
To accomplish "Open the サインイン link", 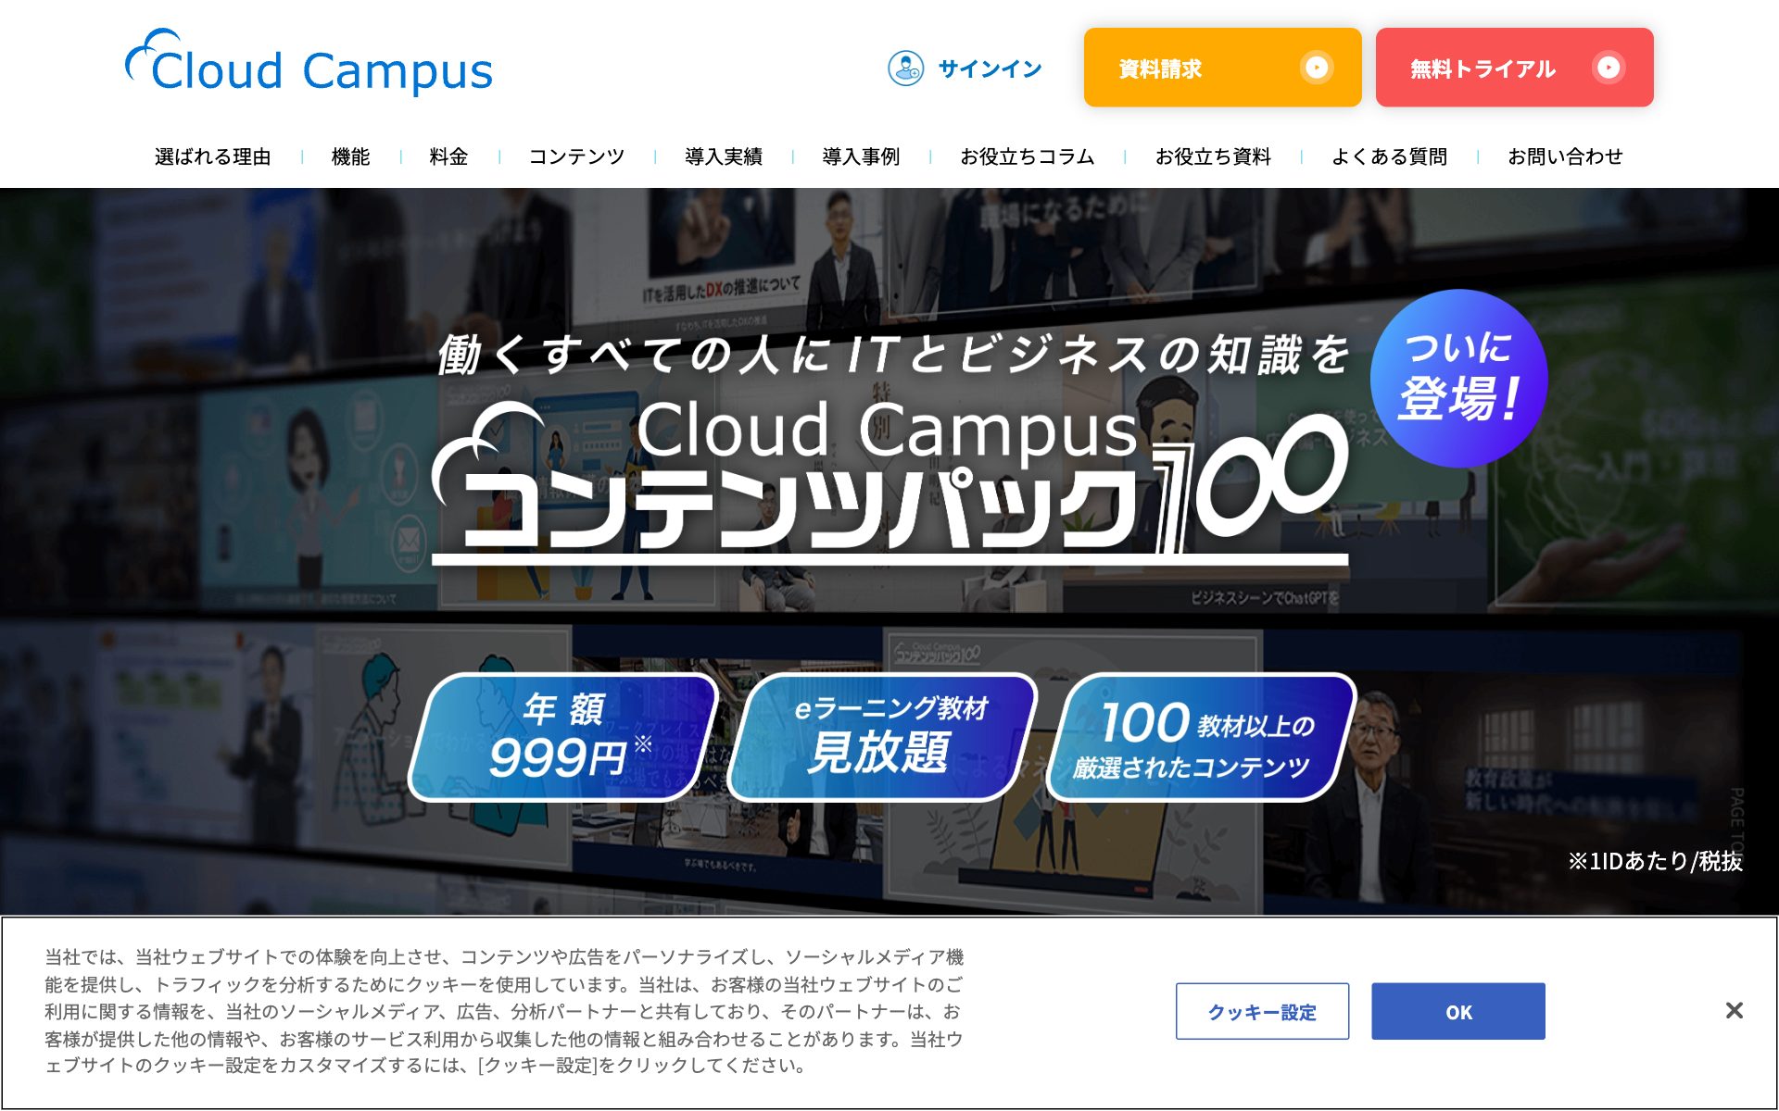I will pyautogui.click(x=990, y=69).
